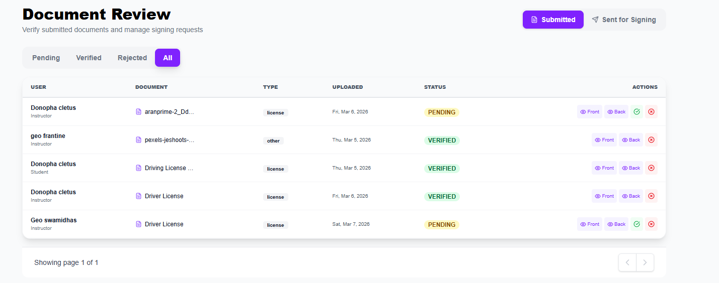View Front of geo frantine's document
Viewport: 719px width, 283px height.
coord(604,140)
